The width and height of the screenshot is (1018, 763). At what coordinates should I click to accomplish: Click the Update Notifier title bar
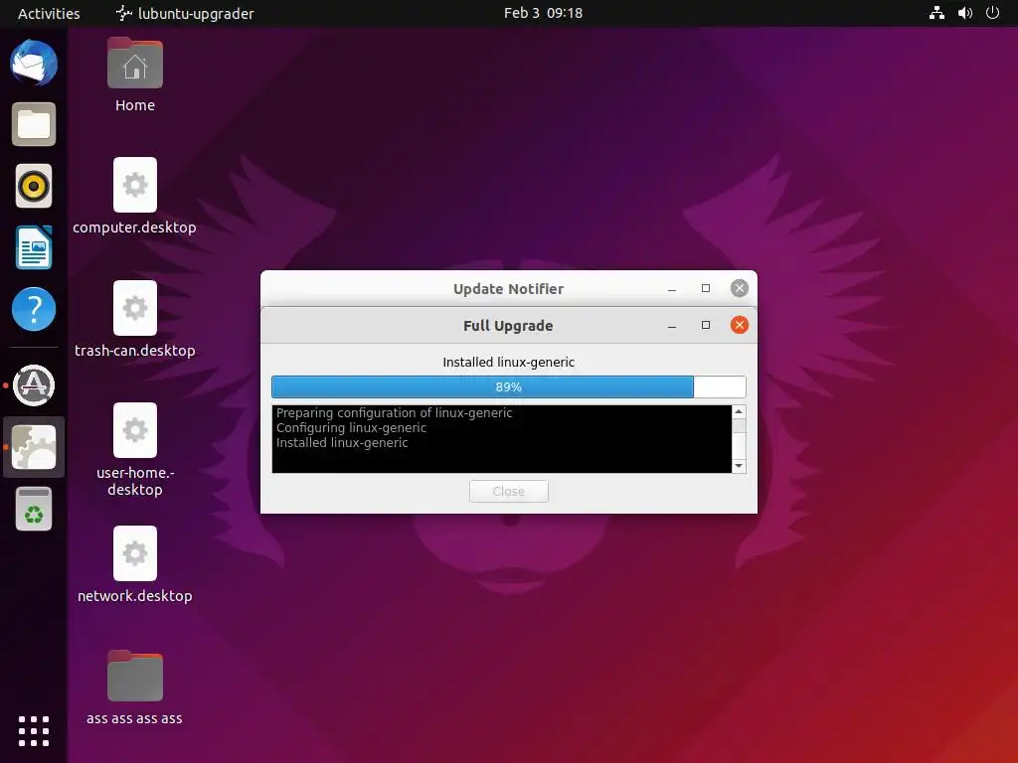pyautogui.click(x=508, y=289)
